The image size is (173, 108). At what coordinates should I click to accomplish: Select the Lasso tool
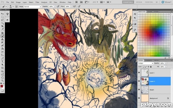tap(2, 20)
